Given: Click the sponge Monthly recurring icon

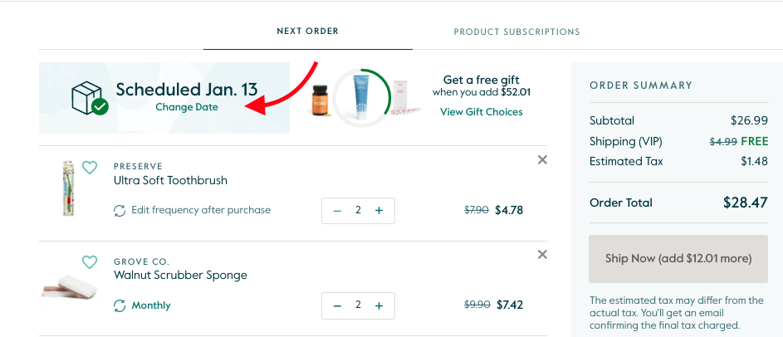Looking at the screenshot, I should point(120,305).
